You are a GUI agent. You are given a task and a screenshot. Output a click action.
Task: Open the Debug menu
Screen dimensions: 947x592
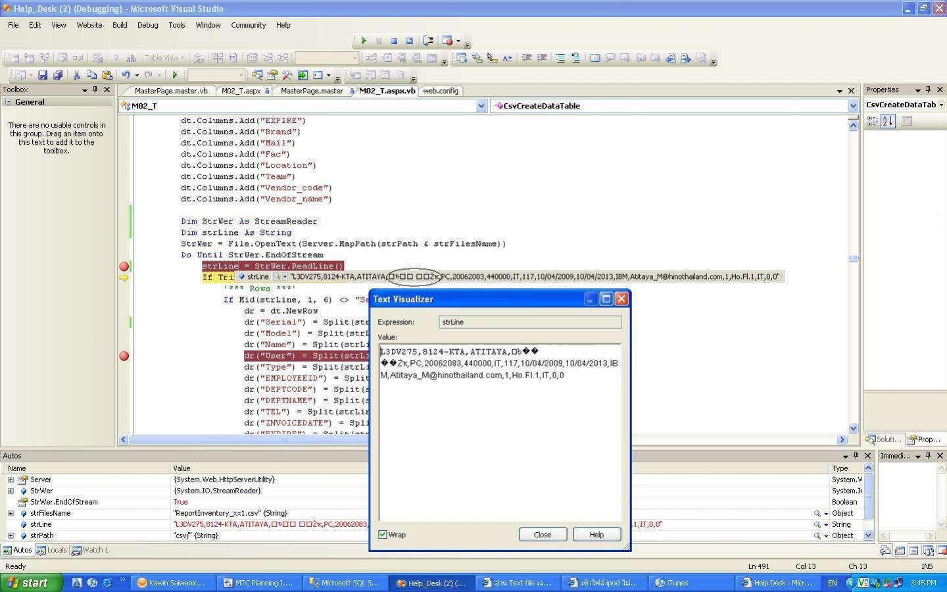coord(147,25)
